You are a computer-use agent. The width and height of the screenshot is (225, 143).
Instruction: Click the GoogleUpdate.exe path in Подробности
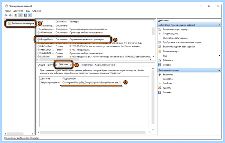pyautogui.click(x=91, y=83)
